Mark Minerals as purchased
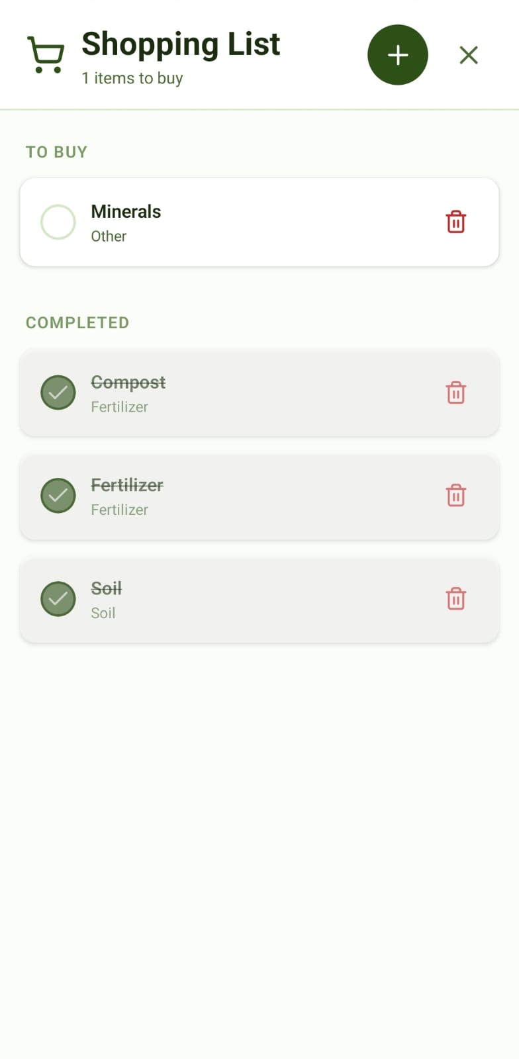This screenshot has width=519, height=1059. (58, 222)
